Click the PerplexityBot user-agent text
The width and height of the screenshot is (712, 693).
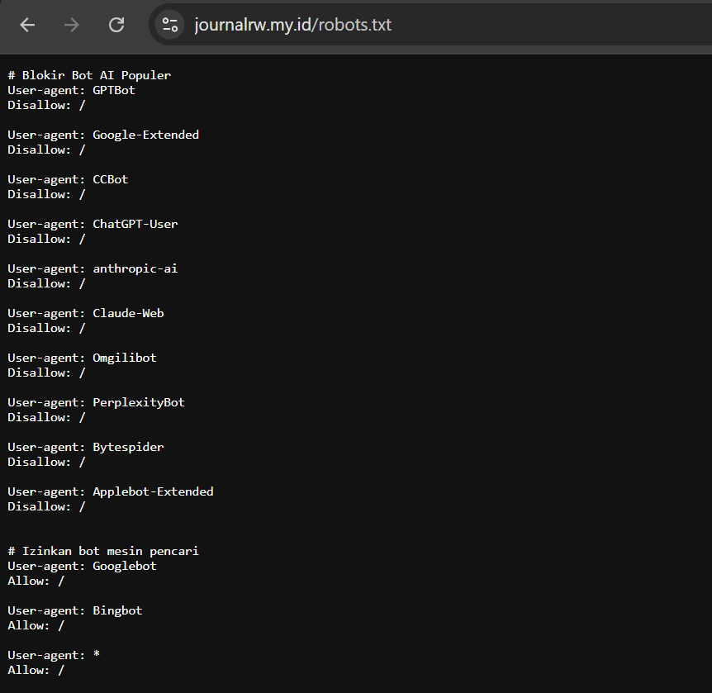pos(139,402)
